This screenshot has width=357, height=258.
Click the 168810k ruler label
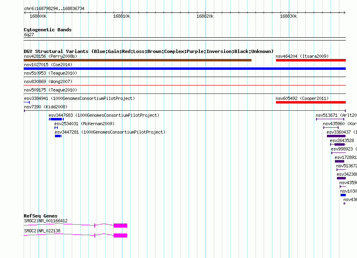122,16
